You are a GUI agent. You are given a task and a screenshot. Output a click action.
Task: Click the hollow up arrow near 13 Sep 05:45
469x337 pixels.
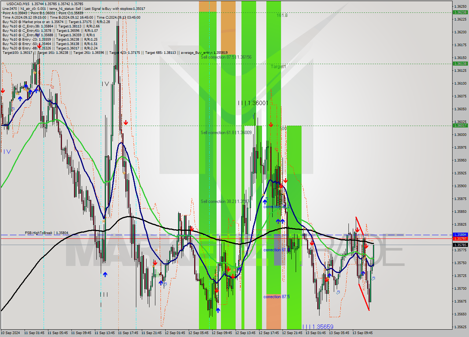coord(338,292)
